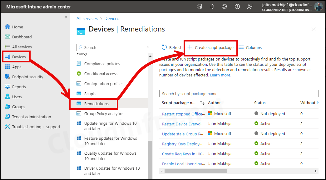This screenshot has height=180, width=326.
Task: Open Dashboard in the sidebar
Action: pos(22,37)
